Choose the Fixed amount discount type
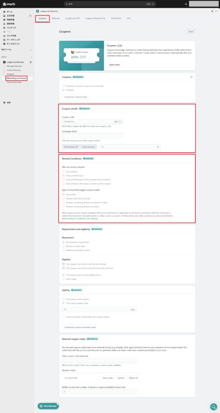220x413 pixels. point(88,147)
